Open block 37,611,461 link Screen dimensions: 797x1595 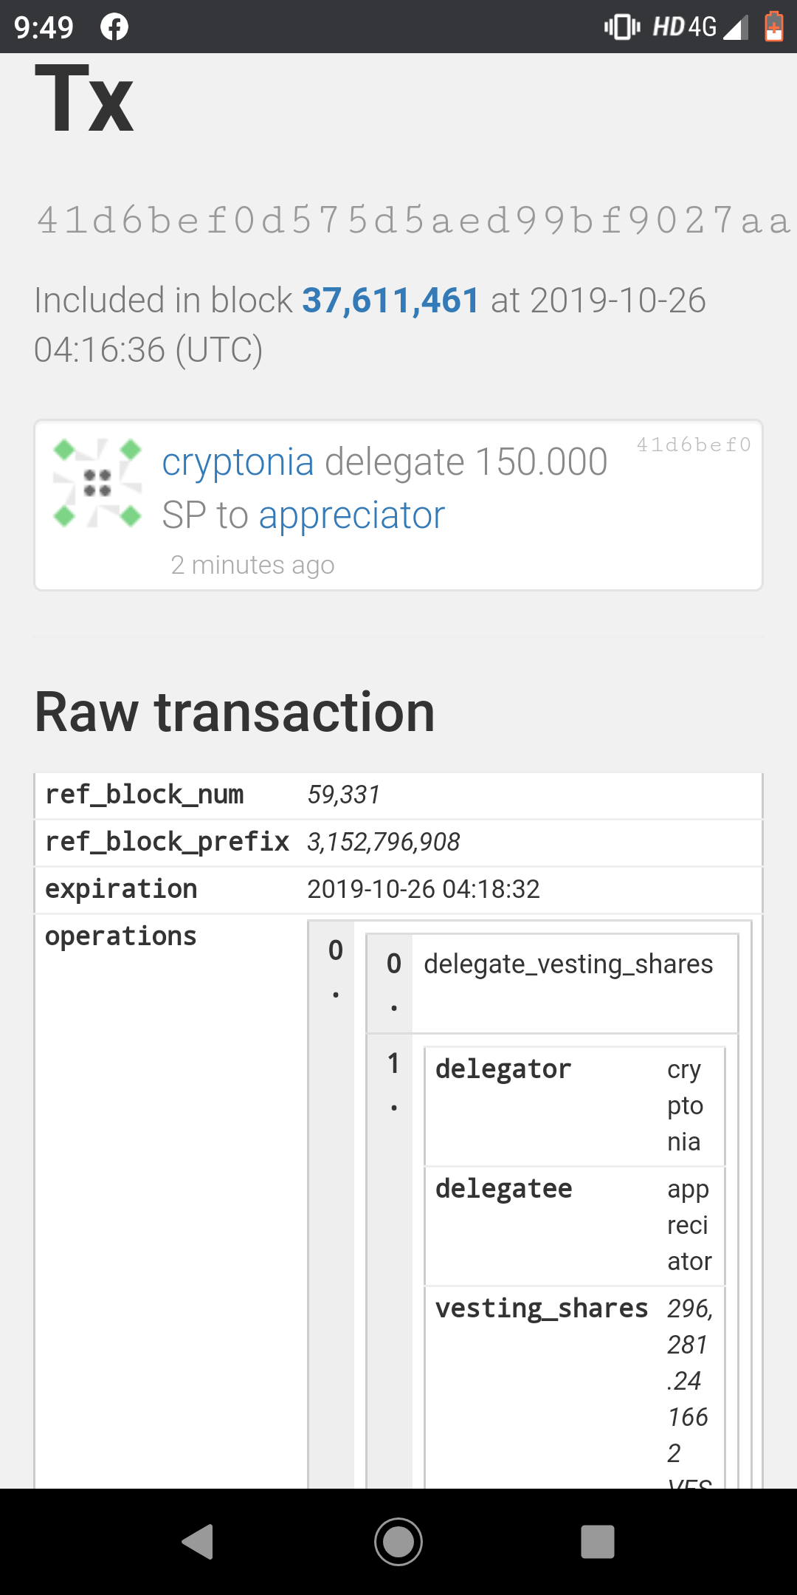[390, 301]
